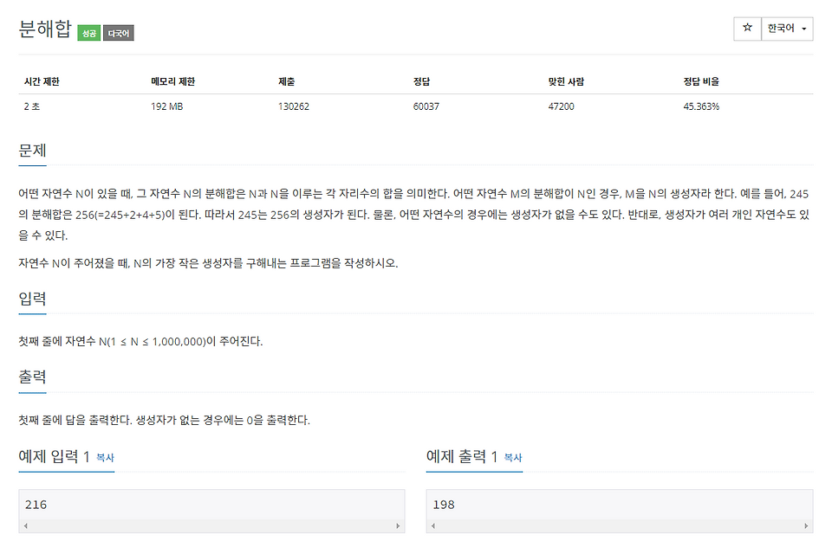Click the memory limit value 192 MB
This screenshot has width=832, height=541.
166,106
